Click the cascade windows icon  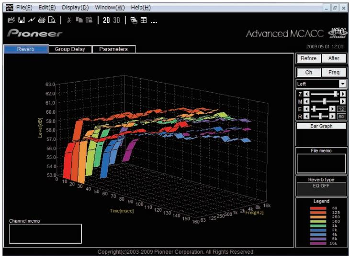[134, 20]
